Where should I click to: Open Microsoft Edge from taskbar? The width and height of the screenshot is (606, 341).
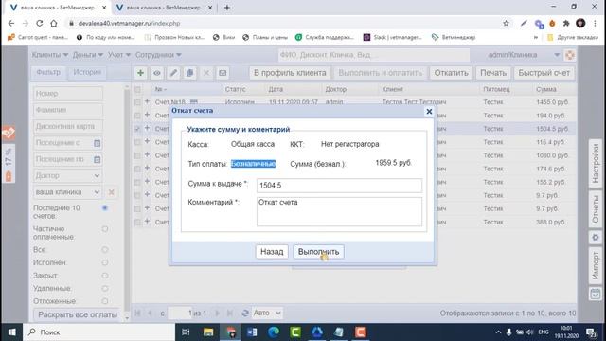tap(274, 332)
